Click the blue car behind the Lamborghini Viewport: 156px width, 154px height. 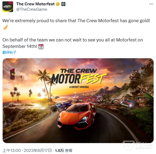click(x=62, y=105)
